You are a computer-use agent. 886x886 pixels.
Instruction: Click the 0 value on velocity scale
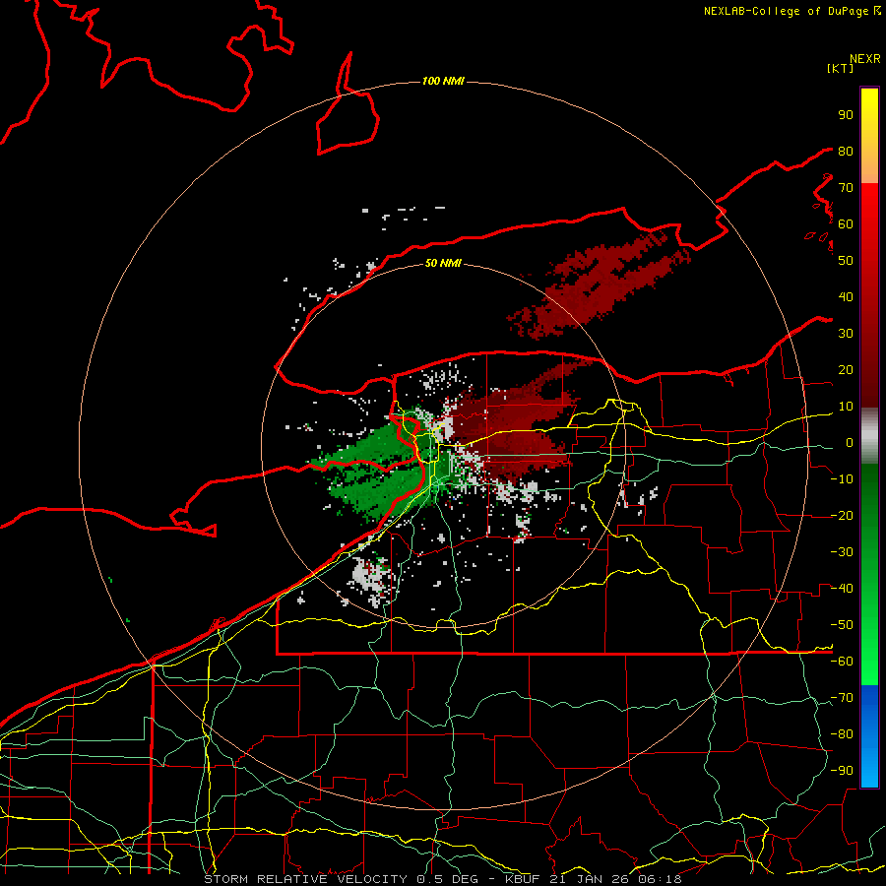850,442
